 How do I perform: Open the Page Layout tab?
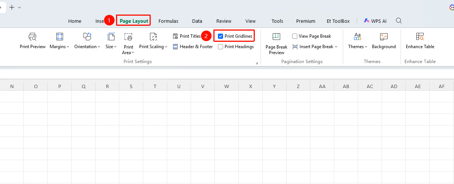(x=134, y=21)
